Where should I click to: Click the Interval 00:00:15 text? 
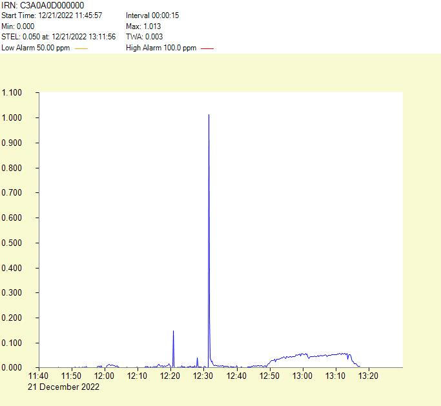pos(152,15)
